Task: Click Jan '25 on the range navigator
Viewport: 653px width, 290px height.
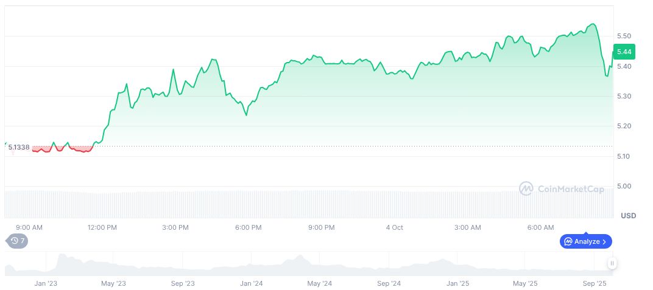Action: [x=457, y=283]
